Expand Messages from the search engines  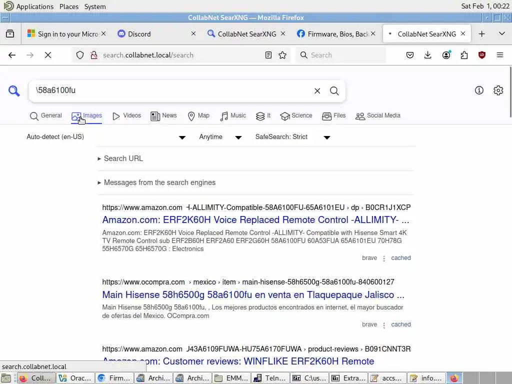point(156,182)
